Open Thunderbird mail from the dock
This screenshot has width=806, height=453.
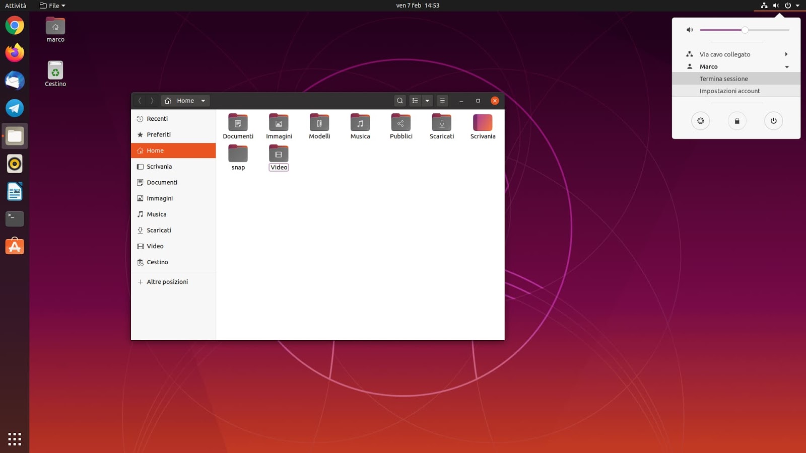[15, 81]
